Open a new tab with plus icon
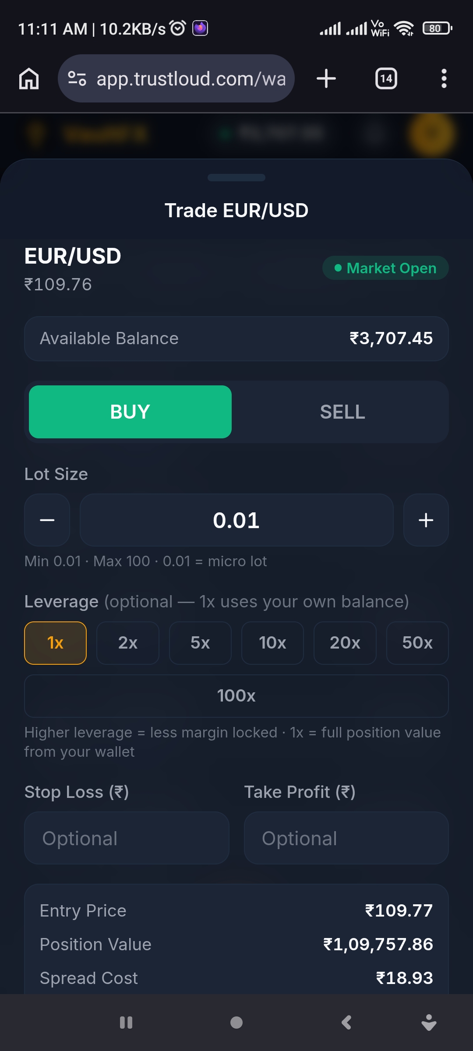The image size is (473, 1051). (326, 79)
